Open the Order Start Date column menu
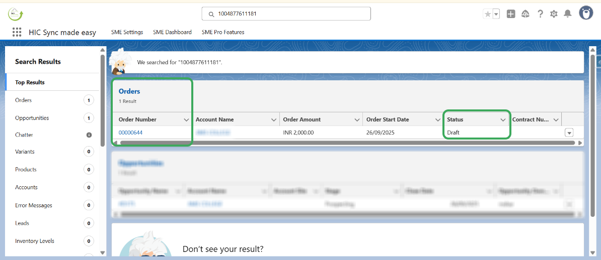This screenshot has width=601, height=260. (438, 119)
